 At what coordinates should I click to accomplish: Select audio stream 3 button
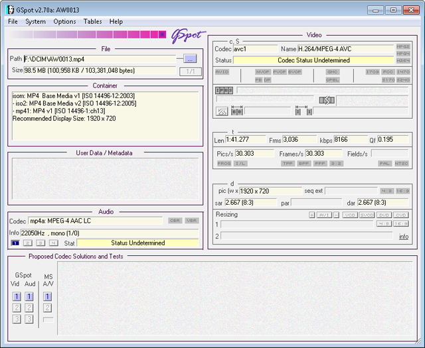pyautogui.click(x=41, y=243)
